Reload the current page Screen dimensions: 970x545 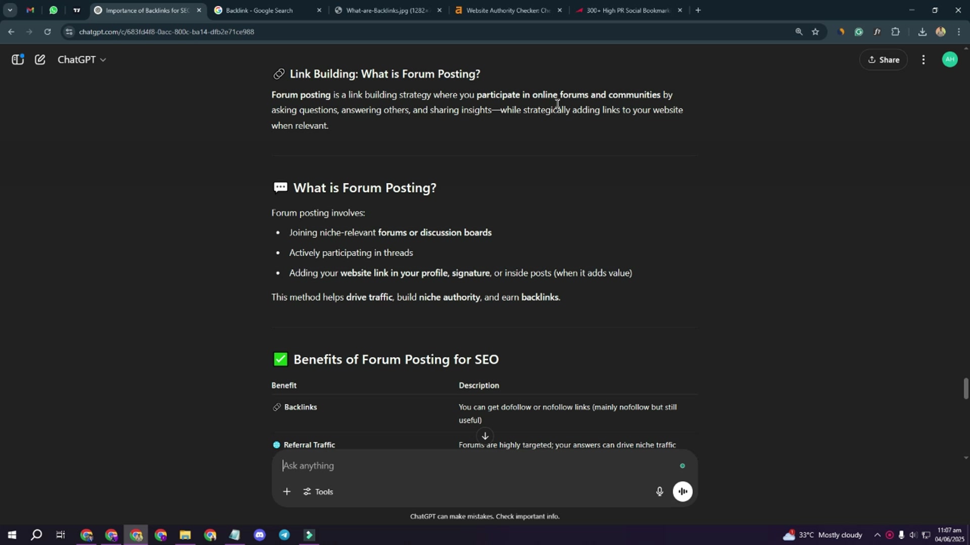tap(47, 32)
